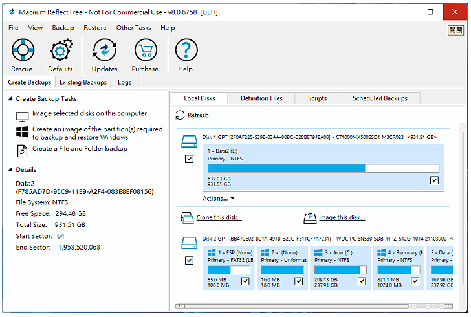The image size is (471, 317).
Task: Click Windows flag icon on ESP partition
Action: pyautogui.click(x=212, y=252)
